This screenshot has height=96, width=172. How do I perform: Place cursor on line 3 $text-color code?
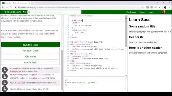77,21
